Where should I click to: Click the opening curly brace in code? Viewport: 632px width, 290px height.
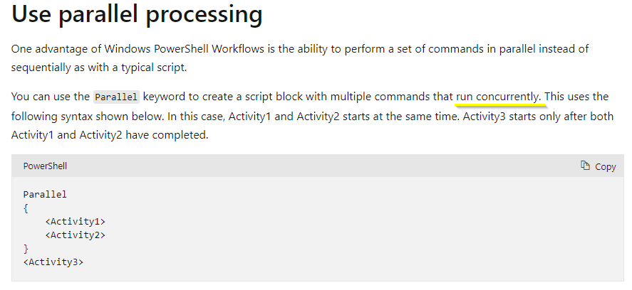26,208
